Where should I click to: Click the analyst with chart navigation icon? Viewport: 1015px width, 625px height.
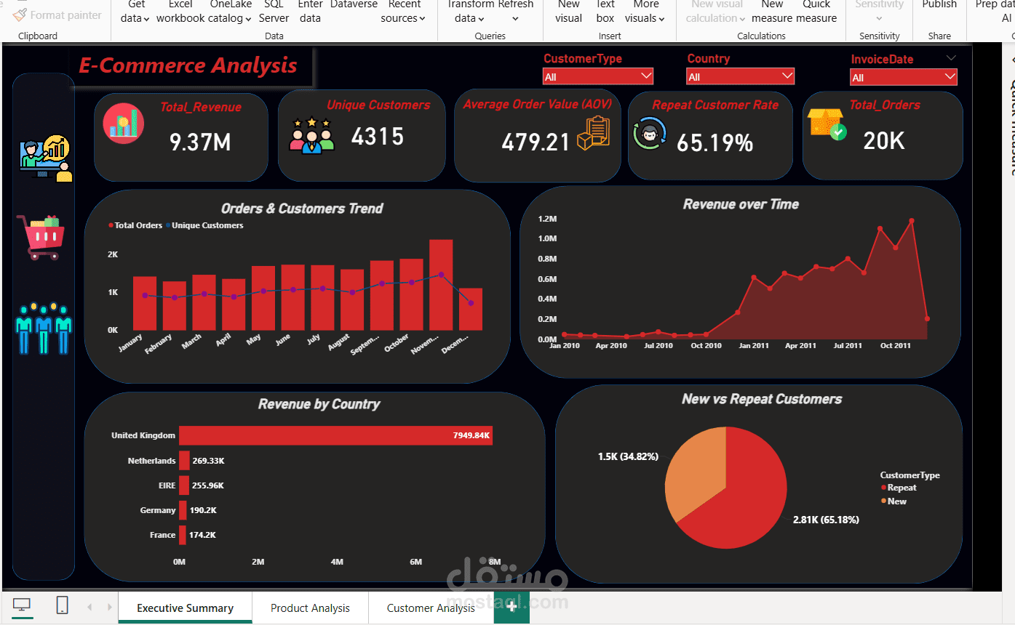tap(46, 158)
